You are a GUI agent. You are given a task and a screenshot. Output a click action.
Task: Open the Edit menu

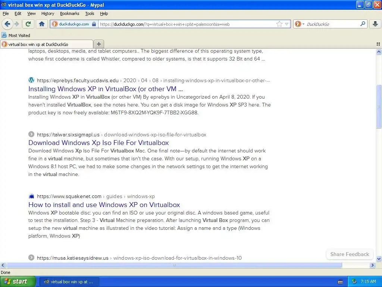pos(18,13)
